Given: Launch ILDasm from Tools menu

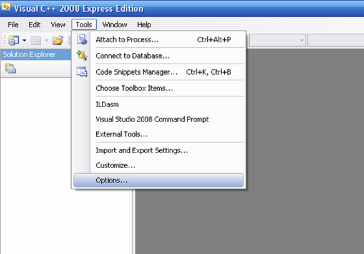Looking at the screenshot, I should 159,105.
